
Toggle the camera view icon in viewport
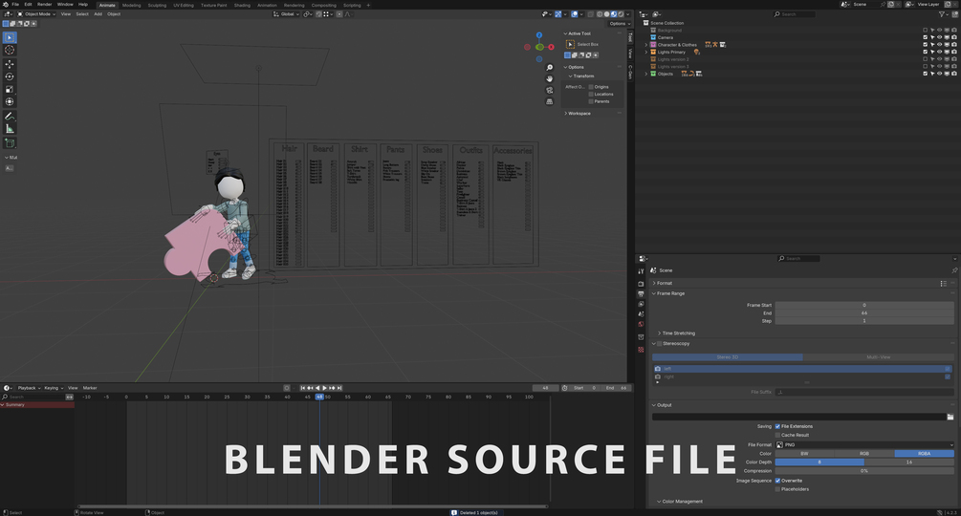click(x=550, y=90)
